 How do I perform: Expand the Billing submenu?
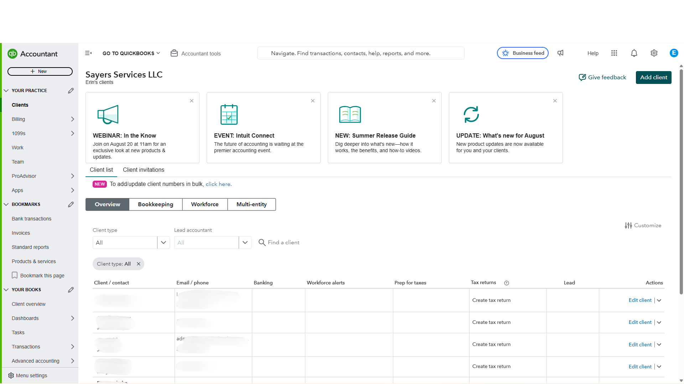[73, 119]
